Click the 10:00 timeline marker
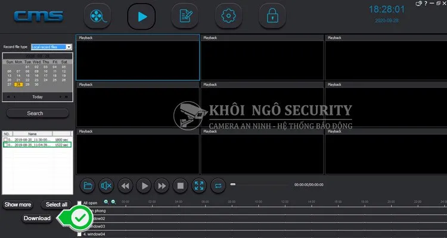447x238 pixels. (x=258, y=202)
